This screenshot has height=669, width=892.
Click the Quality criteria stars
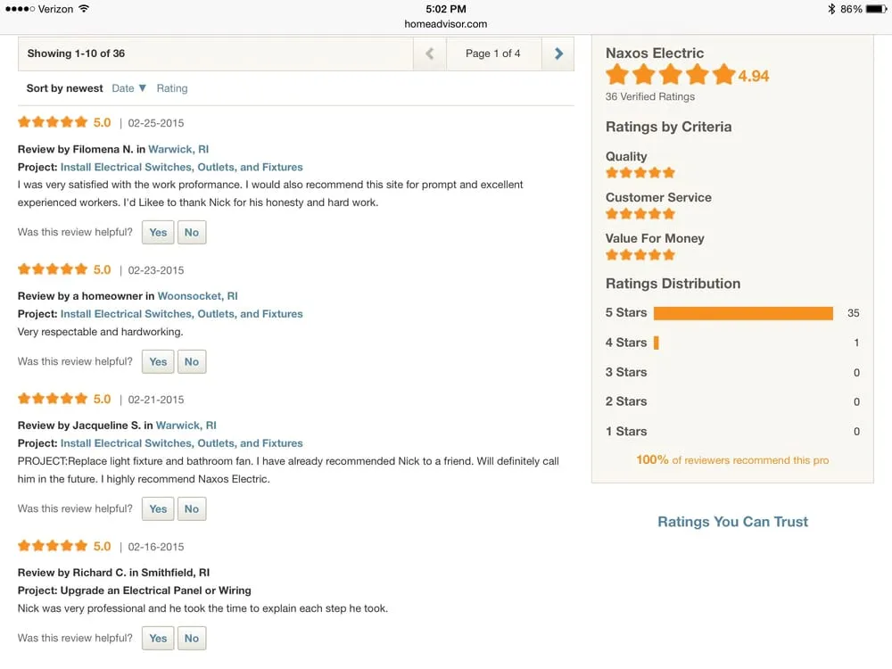click(640, 172)
